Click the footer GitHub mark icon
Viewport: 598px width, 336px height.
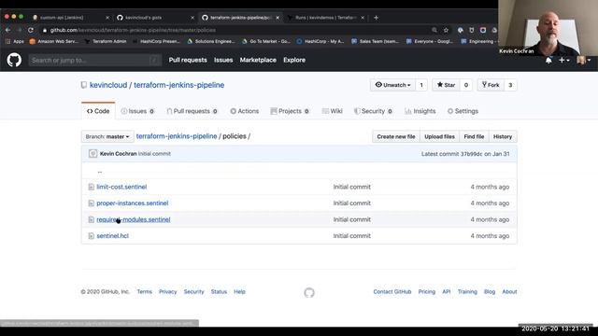pyautogui.click(x=309, y=292)
